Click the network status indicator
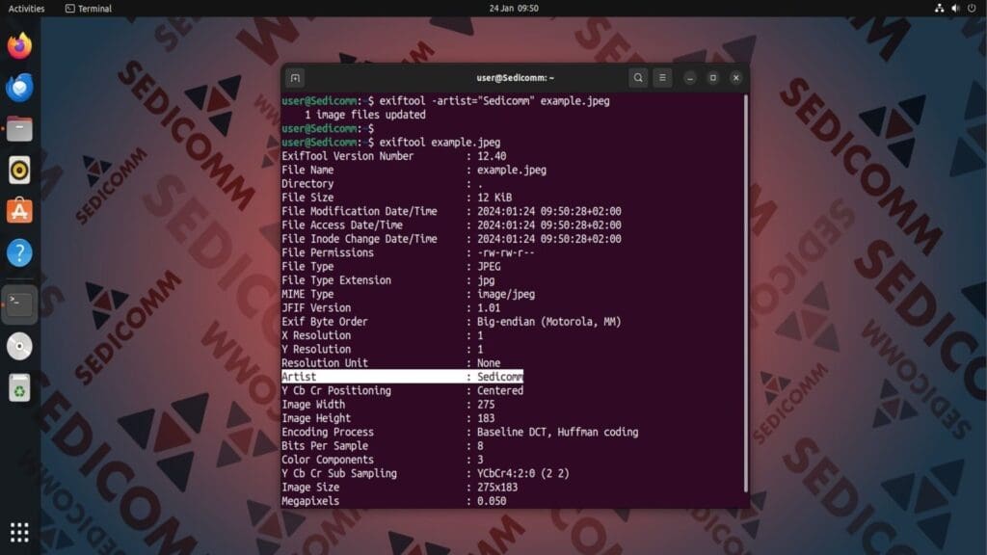 point(940,9)
